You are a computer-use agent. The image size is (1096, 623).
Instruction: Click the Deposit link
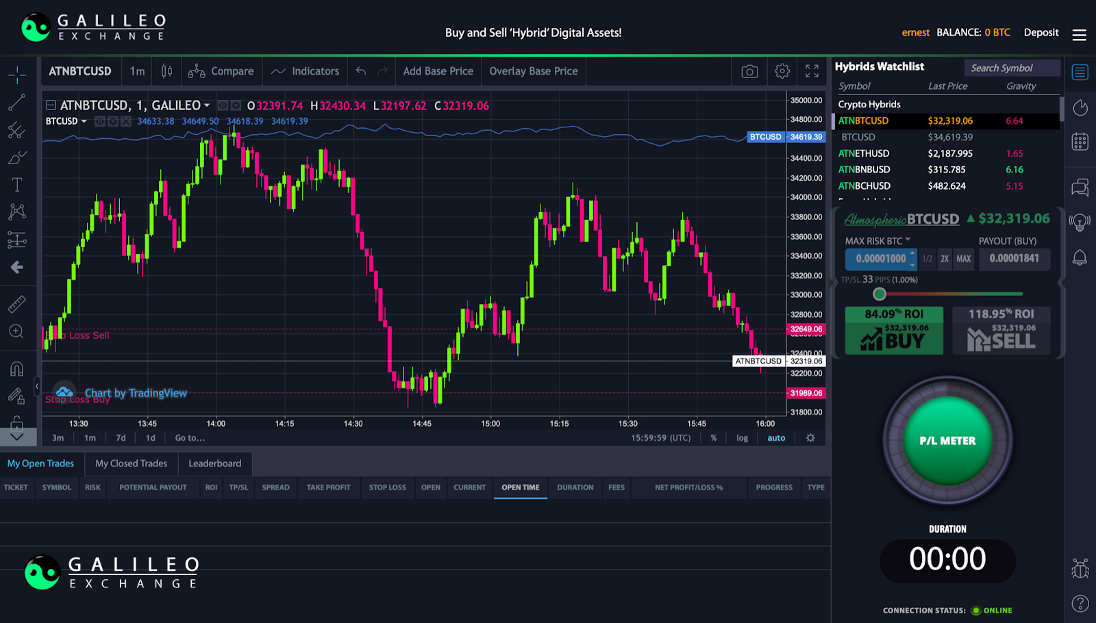[1041, 32]
